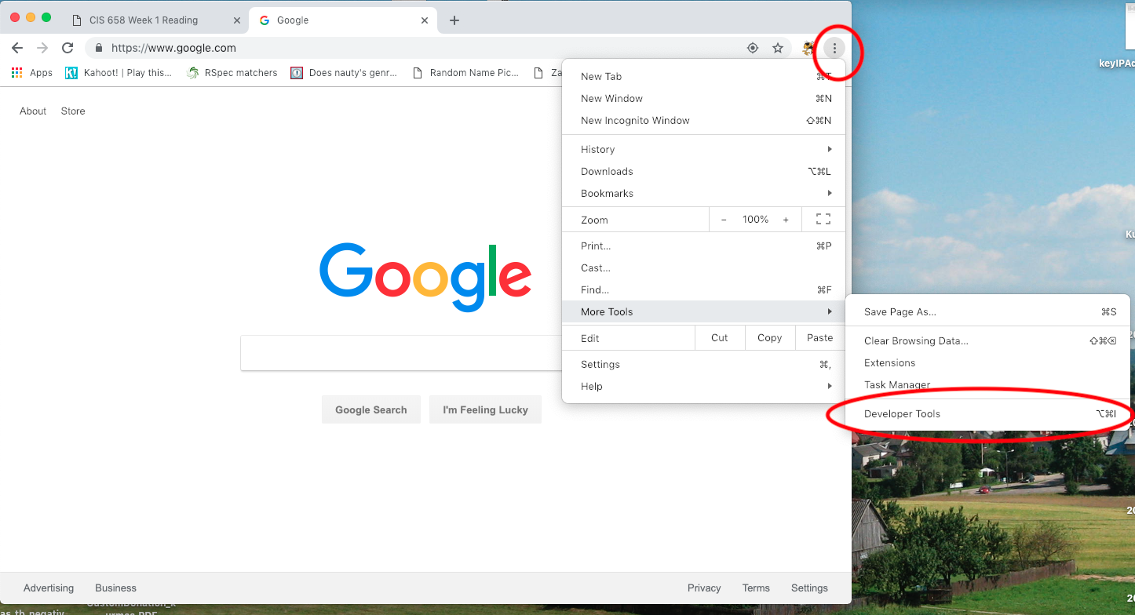Select the Google tab
This screenshot has width=1135, height=615.
[x=343, y=20]
